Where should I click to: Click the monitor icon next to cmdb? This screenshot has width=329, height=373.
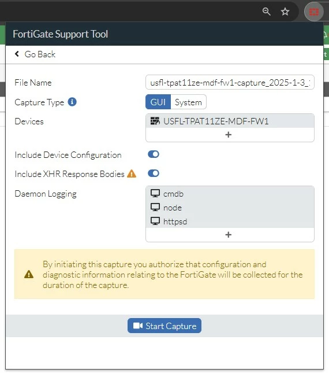click(x=155, y=193)
